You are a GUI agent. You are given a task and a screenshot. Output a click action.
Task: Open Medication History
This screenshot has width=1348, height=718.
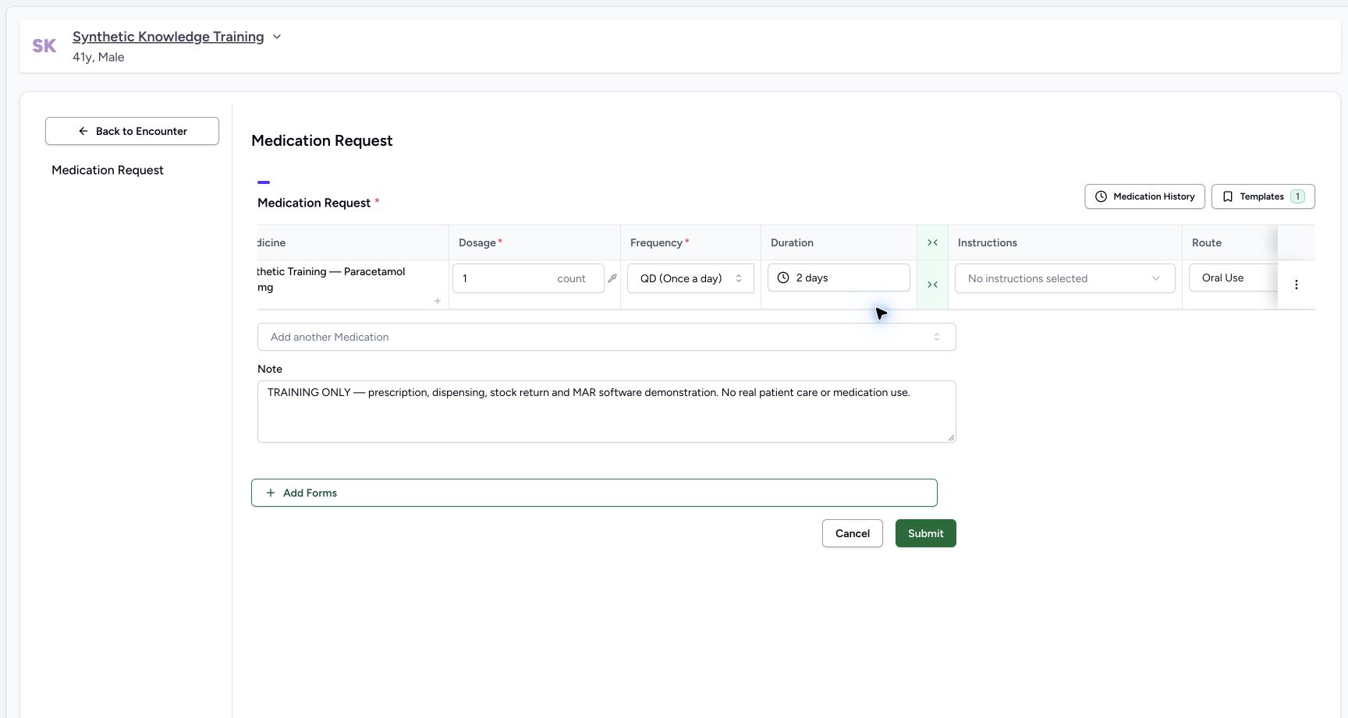tap(1144, 196)
